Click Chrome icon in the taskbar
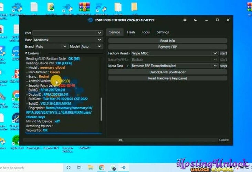The width and height of the screenshot is (252, 172). coord(102,168)
